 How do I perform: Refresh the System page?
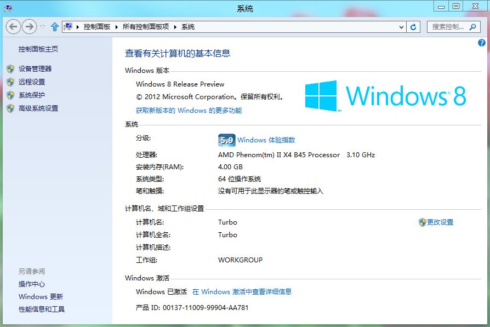[x=413, y=27]
